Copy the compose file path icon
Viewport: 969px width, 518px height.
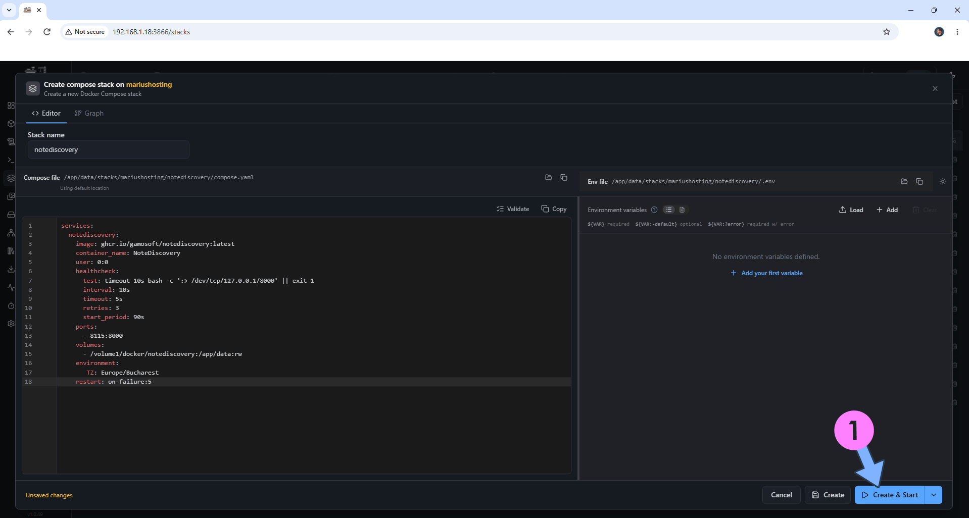564,177
